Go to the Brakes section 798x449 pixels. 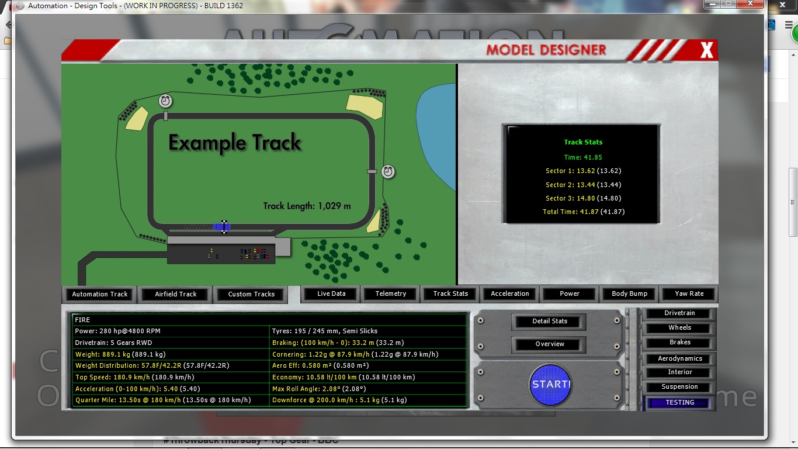tap(679, 343)
